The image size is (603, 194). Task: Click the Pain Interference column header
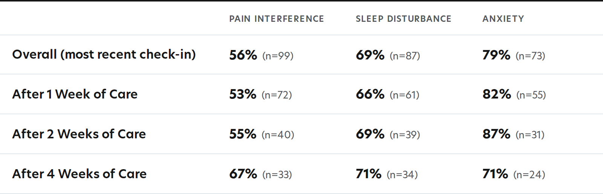(x=277, y=19)
